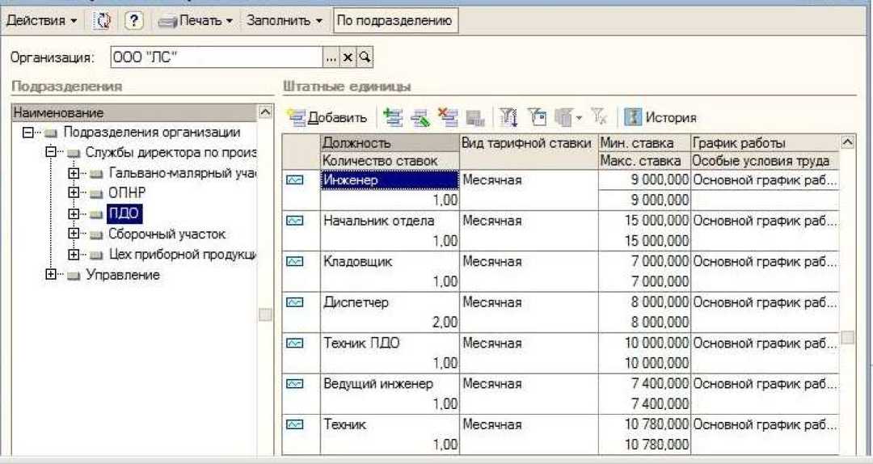Click the refresh icon in top toolbar
The width and height of the screenshot is (873, 464).
[103, 21]
